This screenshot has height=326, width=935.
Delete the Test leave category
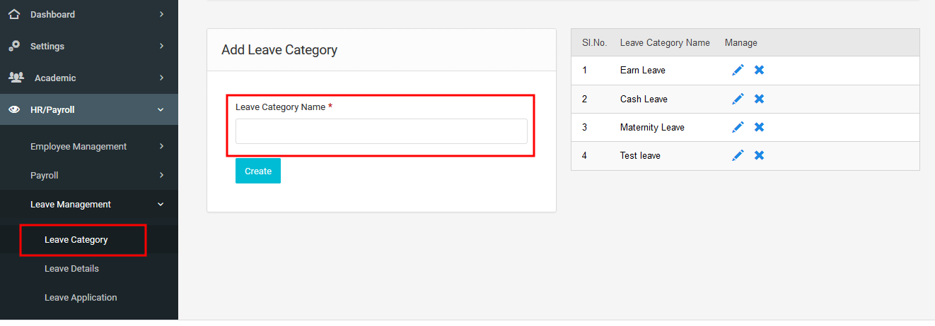tap(759, 155)
